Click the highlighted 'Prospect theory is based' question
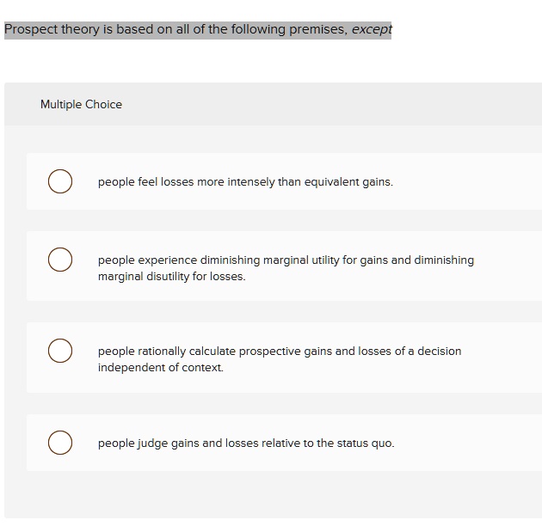 (x=198, y=30)
